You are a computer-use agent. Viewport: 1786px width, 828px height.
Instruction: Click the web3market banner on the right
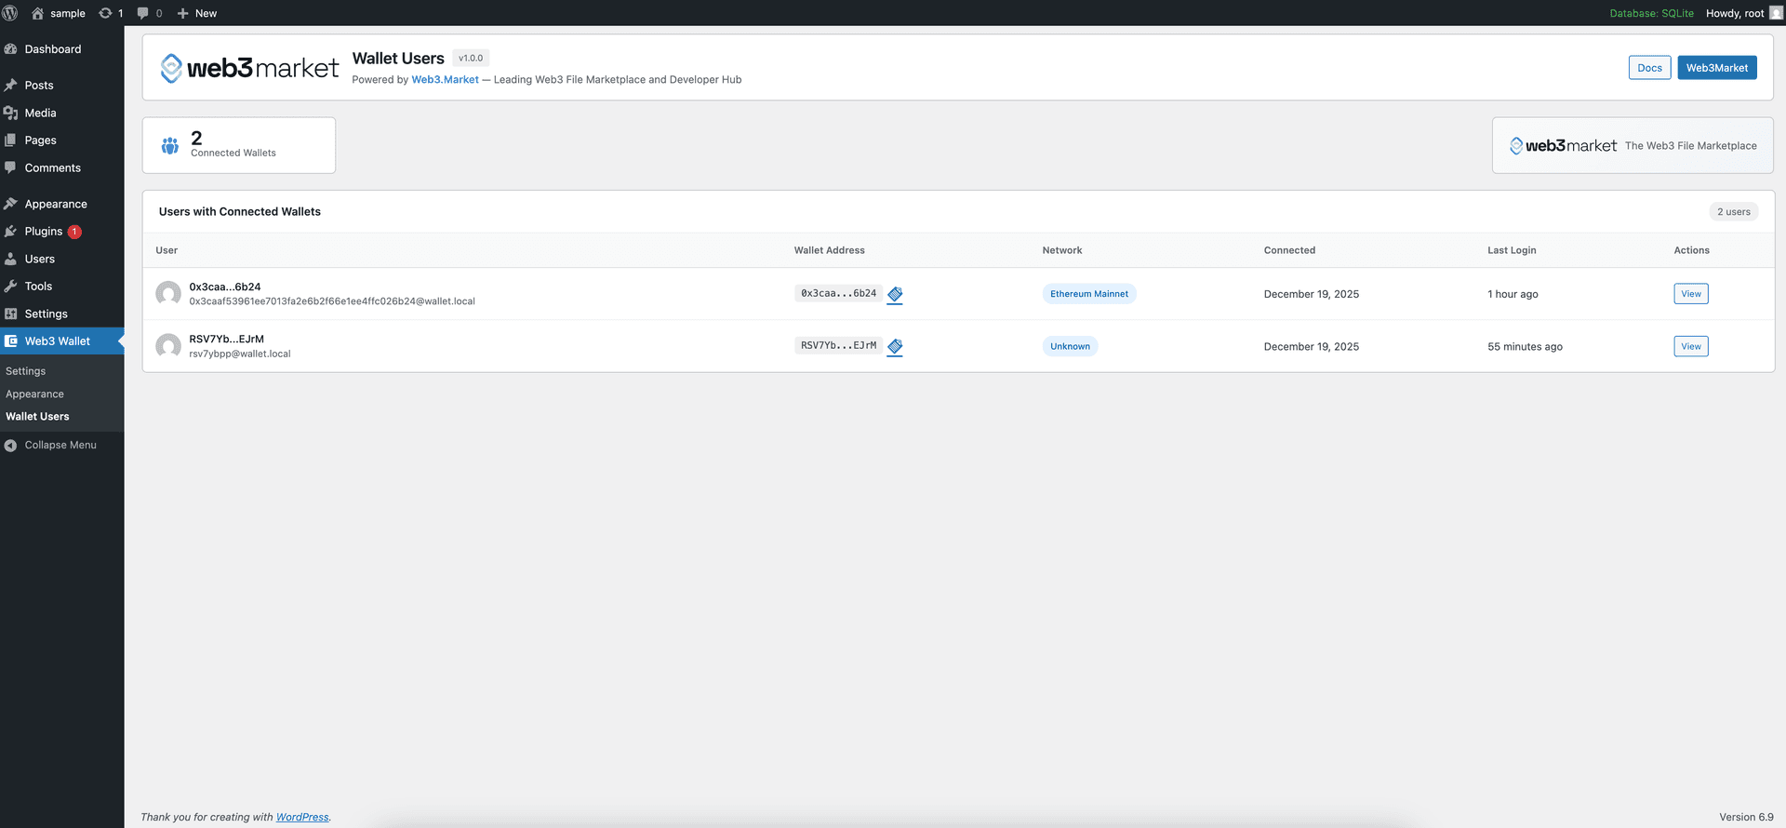pos(1633,146)
